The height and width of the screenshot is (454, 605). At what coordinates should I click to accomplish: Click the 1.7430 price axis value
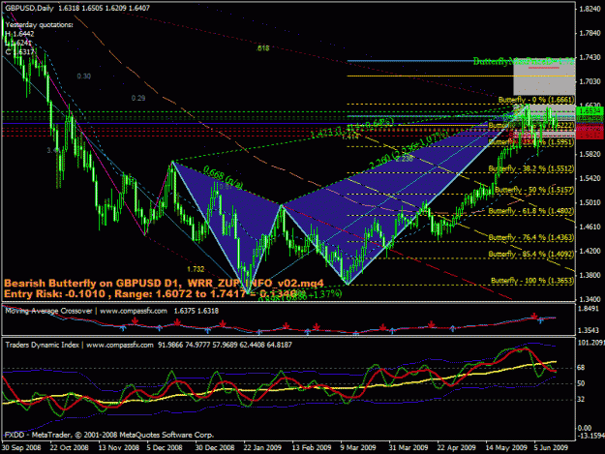tap(590, 57)
